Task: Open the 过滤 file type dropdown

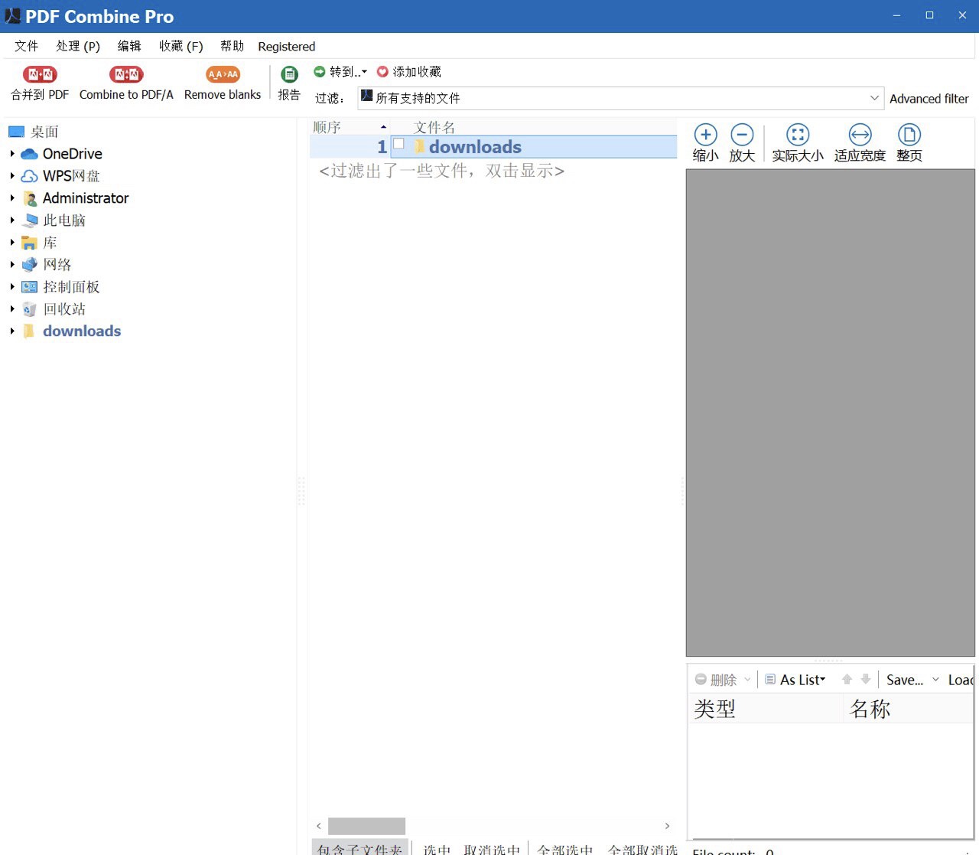Action: click(x=874, y=98)
